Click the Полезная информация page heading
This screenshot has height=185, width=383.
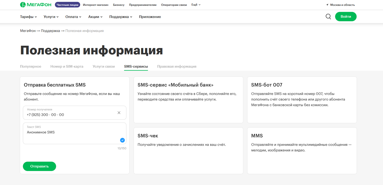point(91,50)
